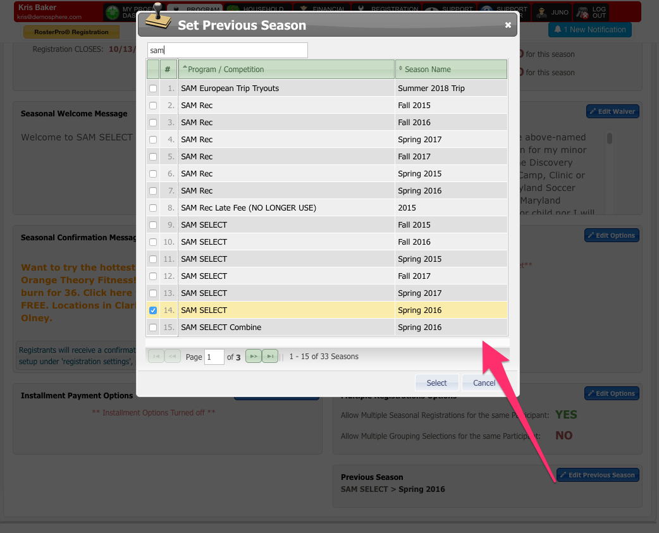The width and height of the screenshot is (659, 533).
Task: Jump to last page of seasons
Action: click(x=270, y=356)
